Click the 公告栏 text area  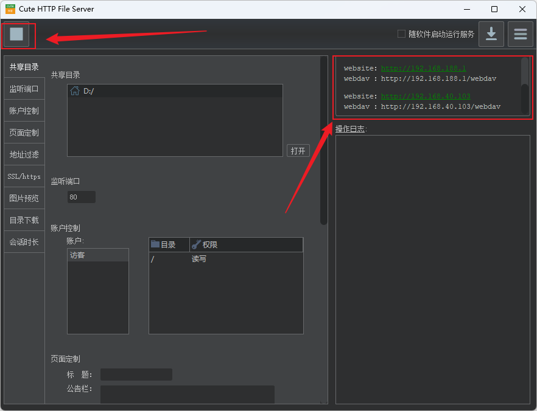188,394
